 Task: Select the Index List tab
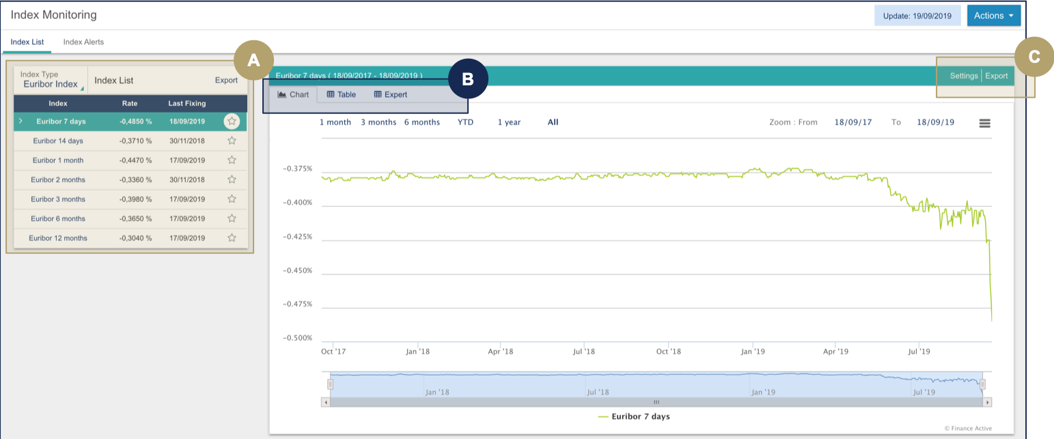27,42
